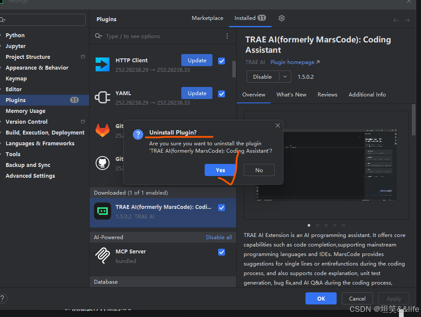Open the What's New tab
Image resolution: width=421 pixels, height=317 pixels.
[x=291, y=94]
